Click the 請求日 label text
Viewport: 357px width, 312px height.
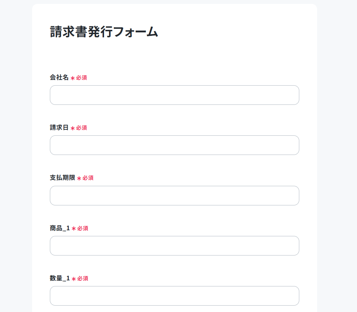click(59, 128)
